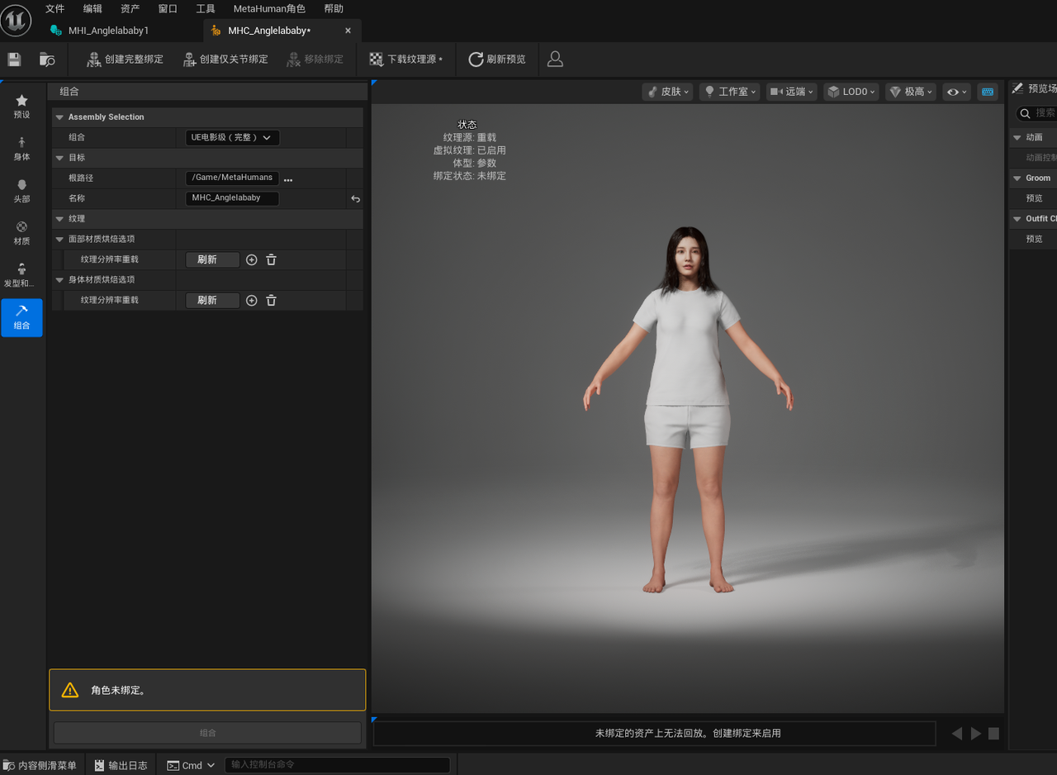Open the eye visibility dropdown in viewport

point(957,92)
